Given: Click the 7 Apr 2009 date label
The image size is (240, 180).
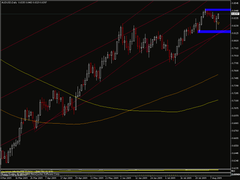Looking at the screenshot, I should [51, 178].
